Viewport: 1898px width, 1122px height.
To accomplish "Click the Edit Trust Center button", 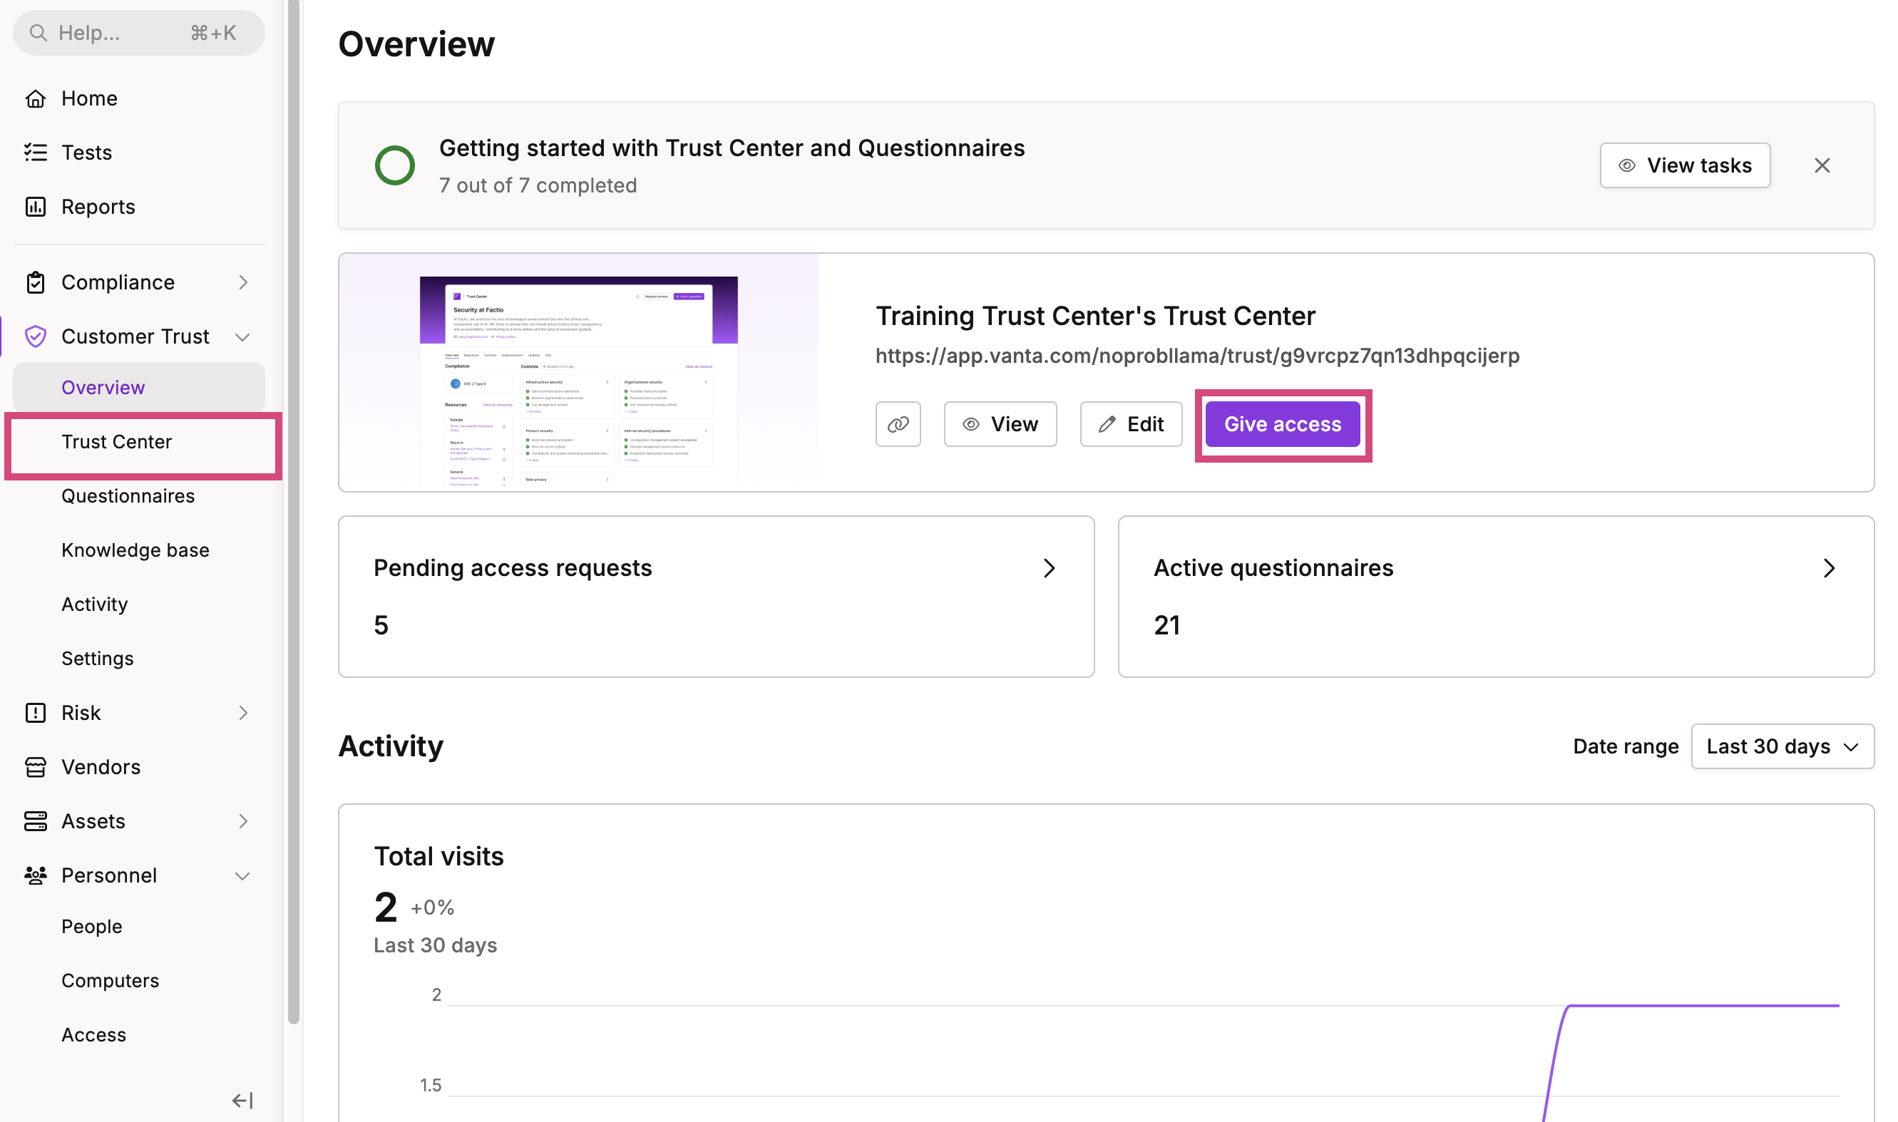I will tap(1131, 424).
